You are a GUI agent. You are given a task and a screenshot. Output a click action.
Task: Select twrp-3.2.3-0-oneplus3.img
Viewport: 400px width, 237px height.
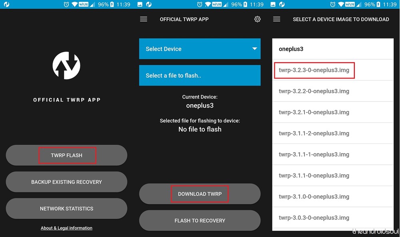pyautogui.click(x=333, y=70)
